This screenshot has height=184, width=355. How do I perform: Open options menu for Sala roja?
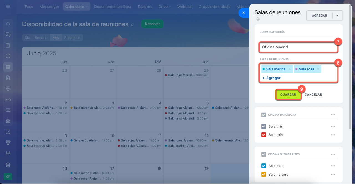[x=333, y=135]
